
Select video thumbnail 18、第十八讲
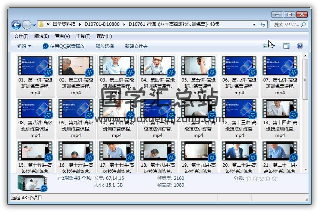point(158,151)
